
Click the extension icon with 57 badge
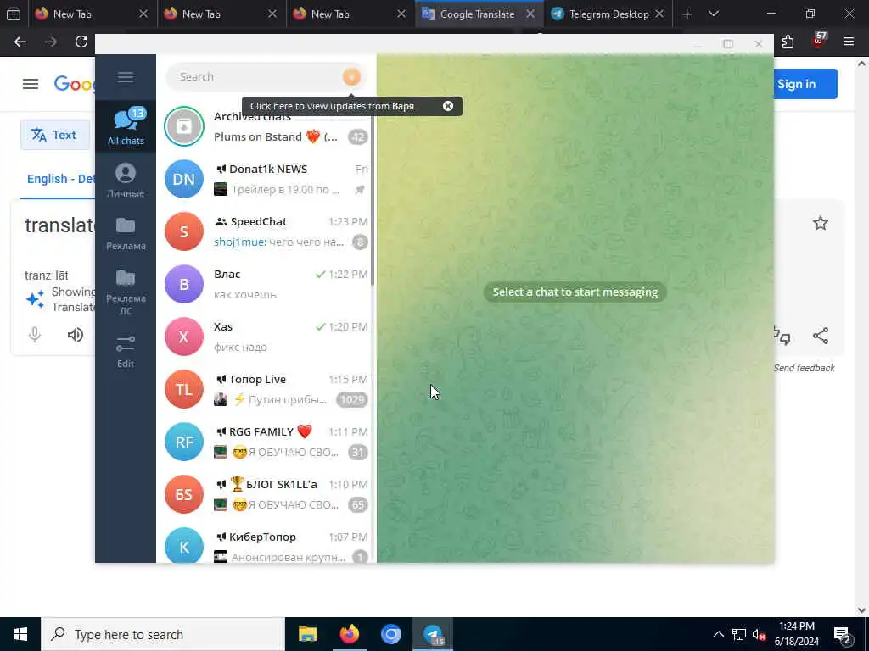(x=819, y=41)
